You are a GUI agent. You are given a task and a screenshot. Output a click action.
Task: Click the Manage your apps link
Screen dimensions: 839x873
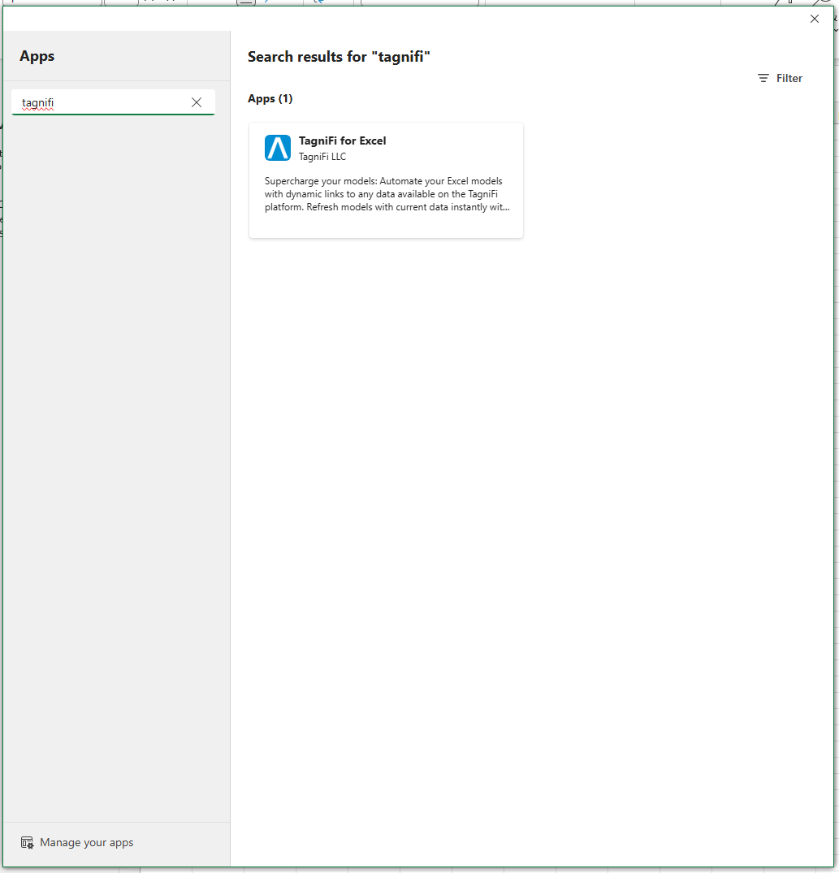click(x=87, y=842)
